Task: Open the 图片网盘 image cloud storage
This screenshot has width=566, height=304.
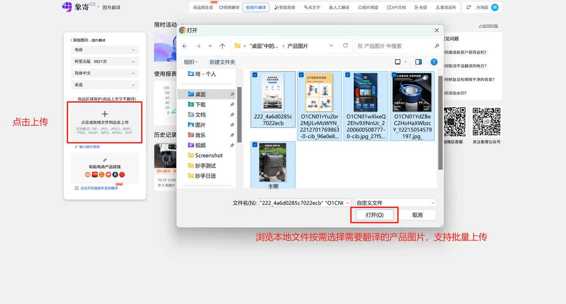Action: [367, 7]
